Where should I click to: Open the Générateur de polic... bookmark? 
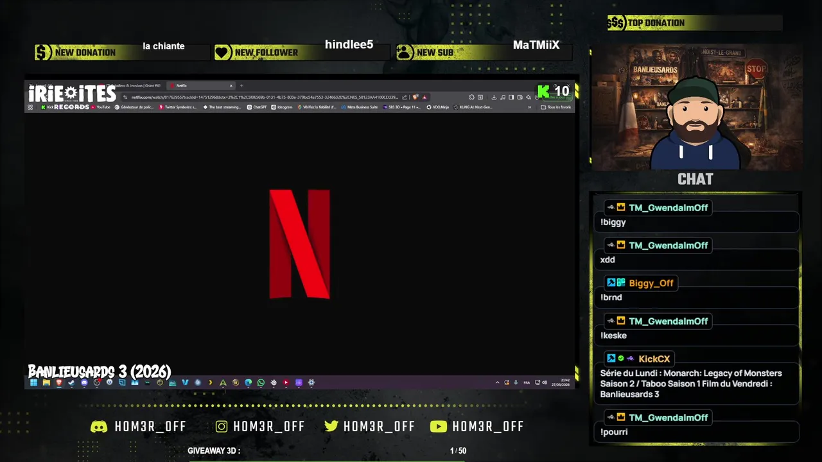(134, 107)
